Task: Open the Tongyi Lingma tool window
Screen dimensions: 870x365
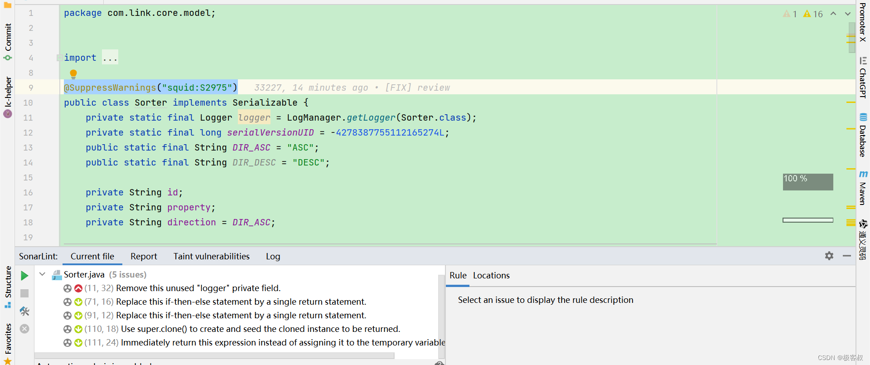Action: (x=863, y=239)
